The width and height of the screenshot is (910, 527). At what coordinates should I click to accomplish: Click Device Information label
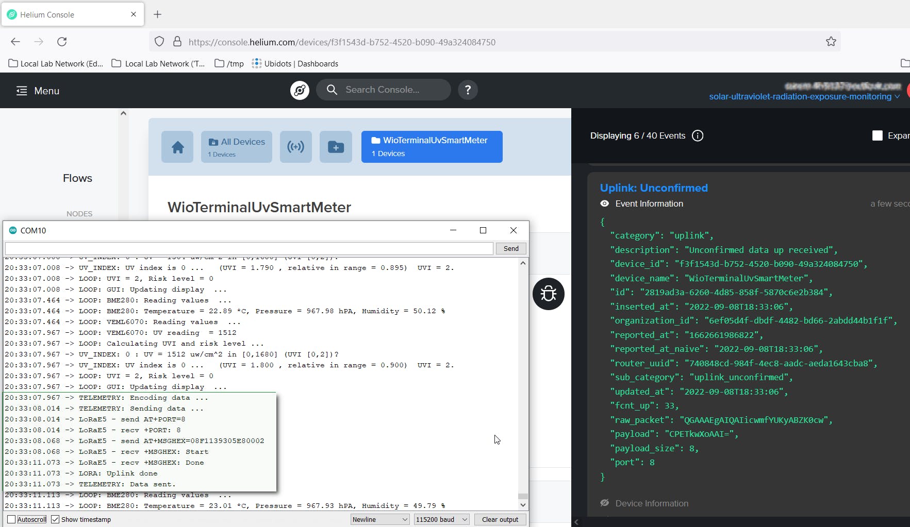(652, 503)
